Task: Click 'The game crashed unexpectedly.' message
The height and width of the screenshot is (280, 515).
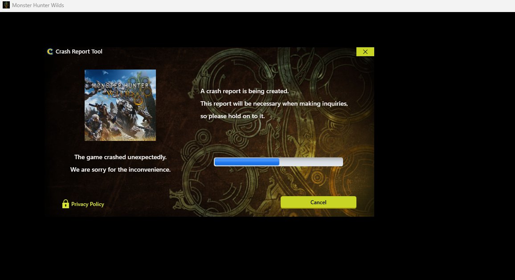Action: (x=120, y=157)
